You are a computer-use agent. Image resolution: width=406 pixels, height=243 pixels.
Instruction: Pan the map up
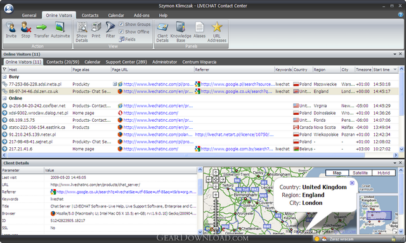point(216,173)
